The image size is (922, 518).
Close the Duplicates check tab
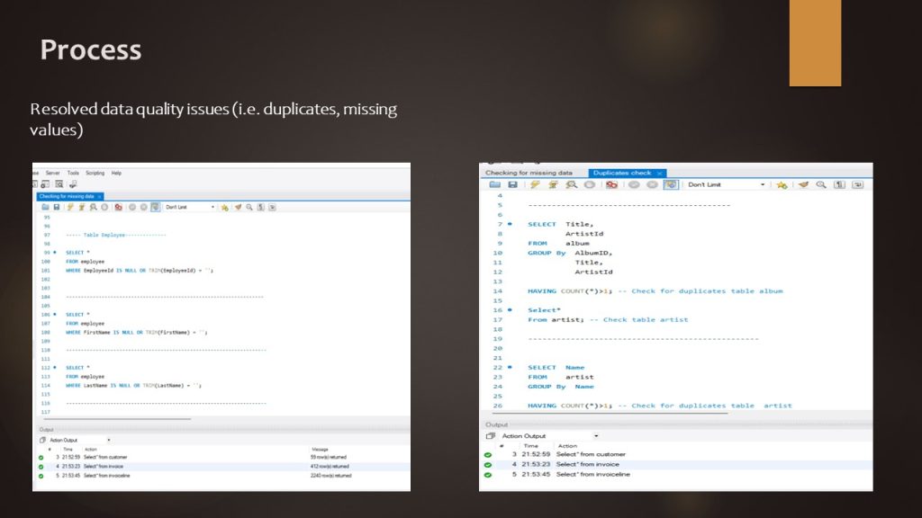(x=659, y=173)
